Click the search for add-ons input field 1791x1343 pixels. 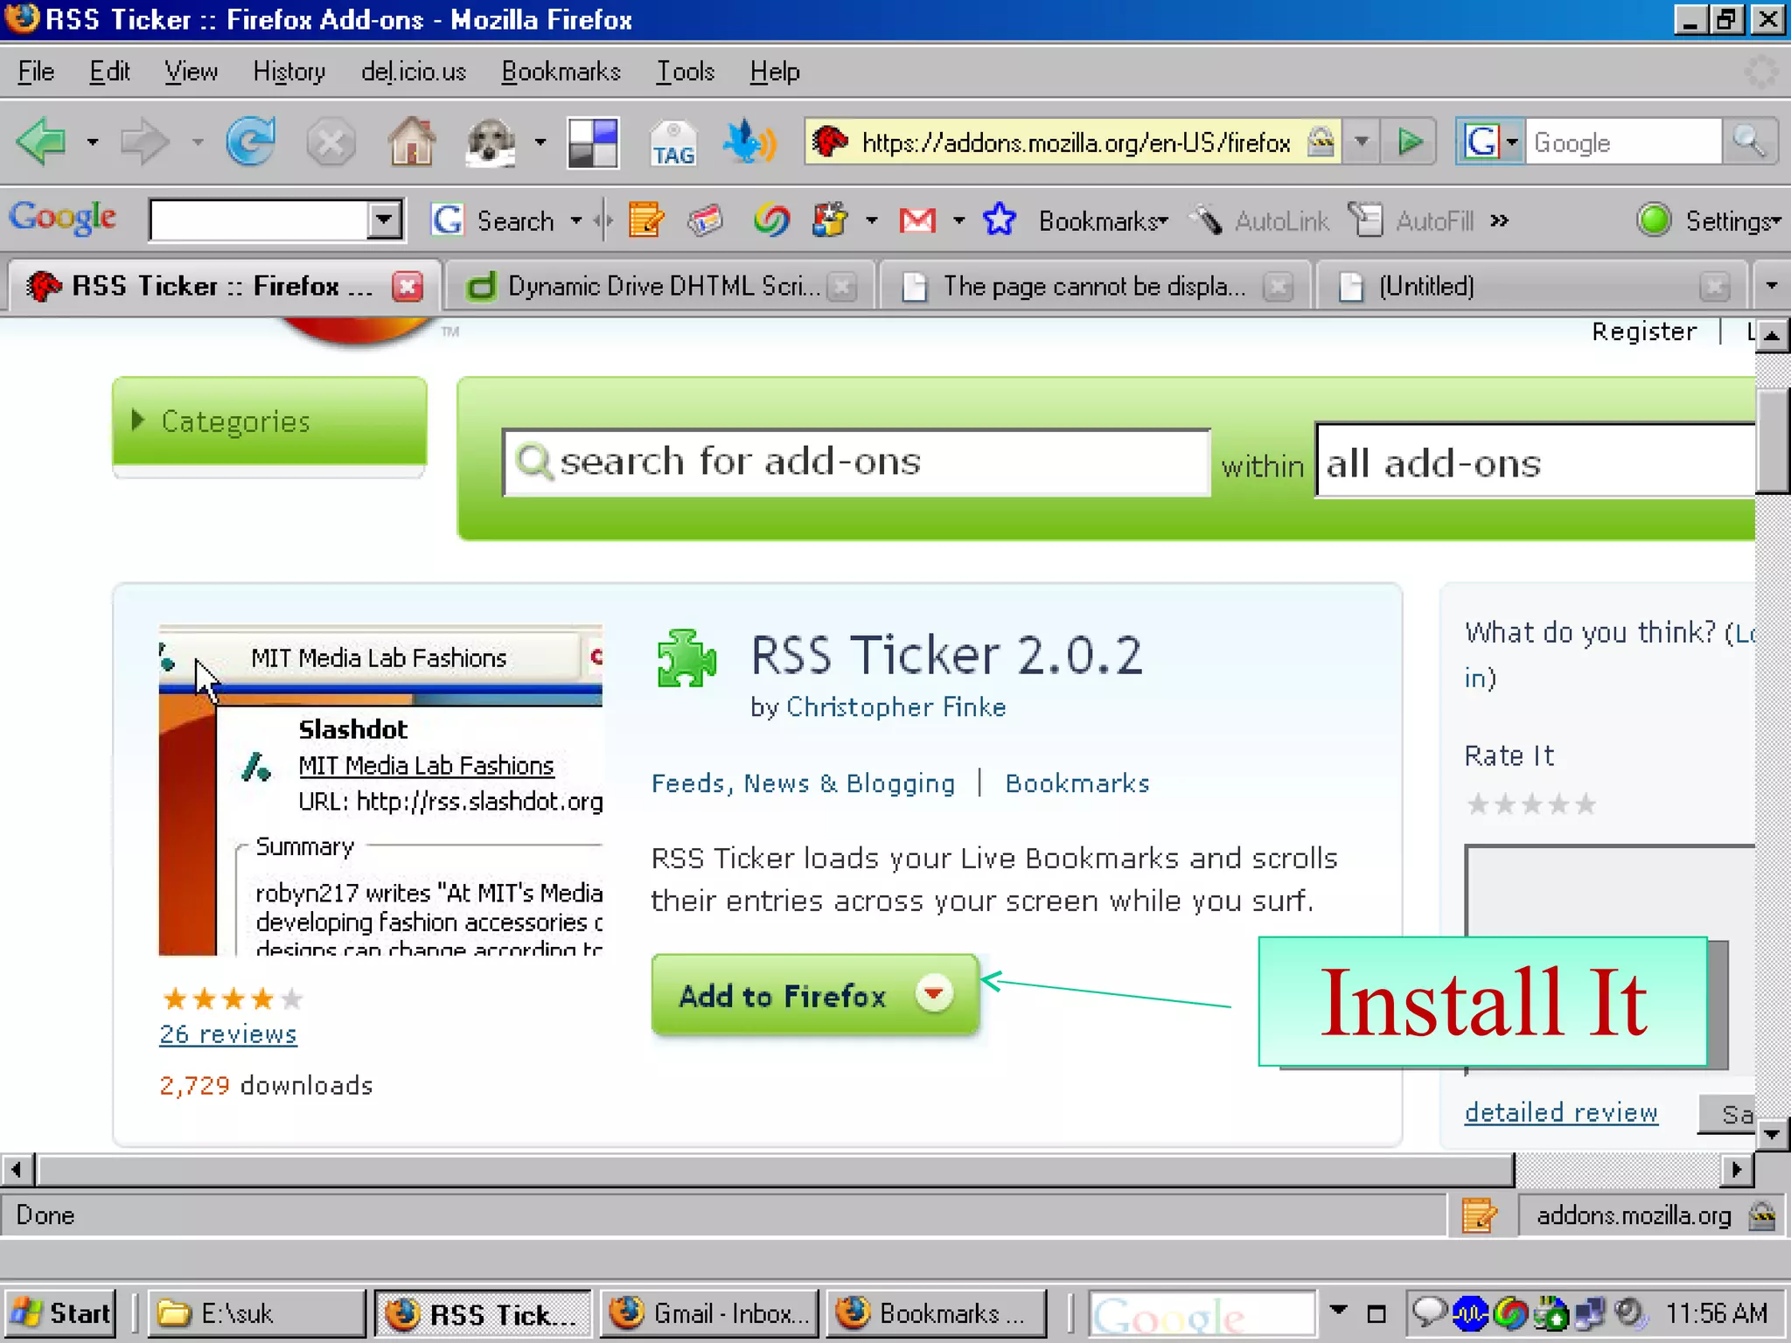[857, 463]
